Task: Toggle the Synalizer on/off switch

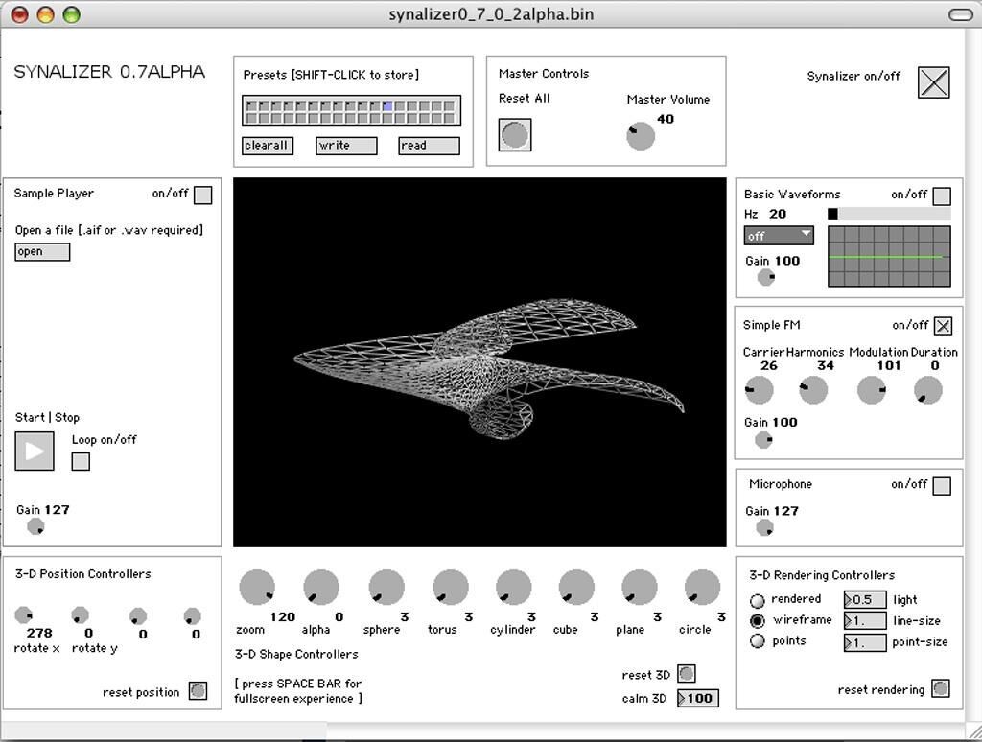Action: point(933,82)
